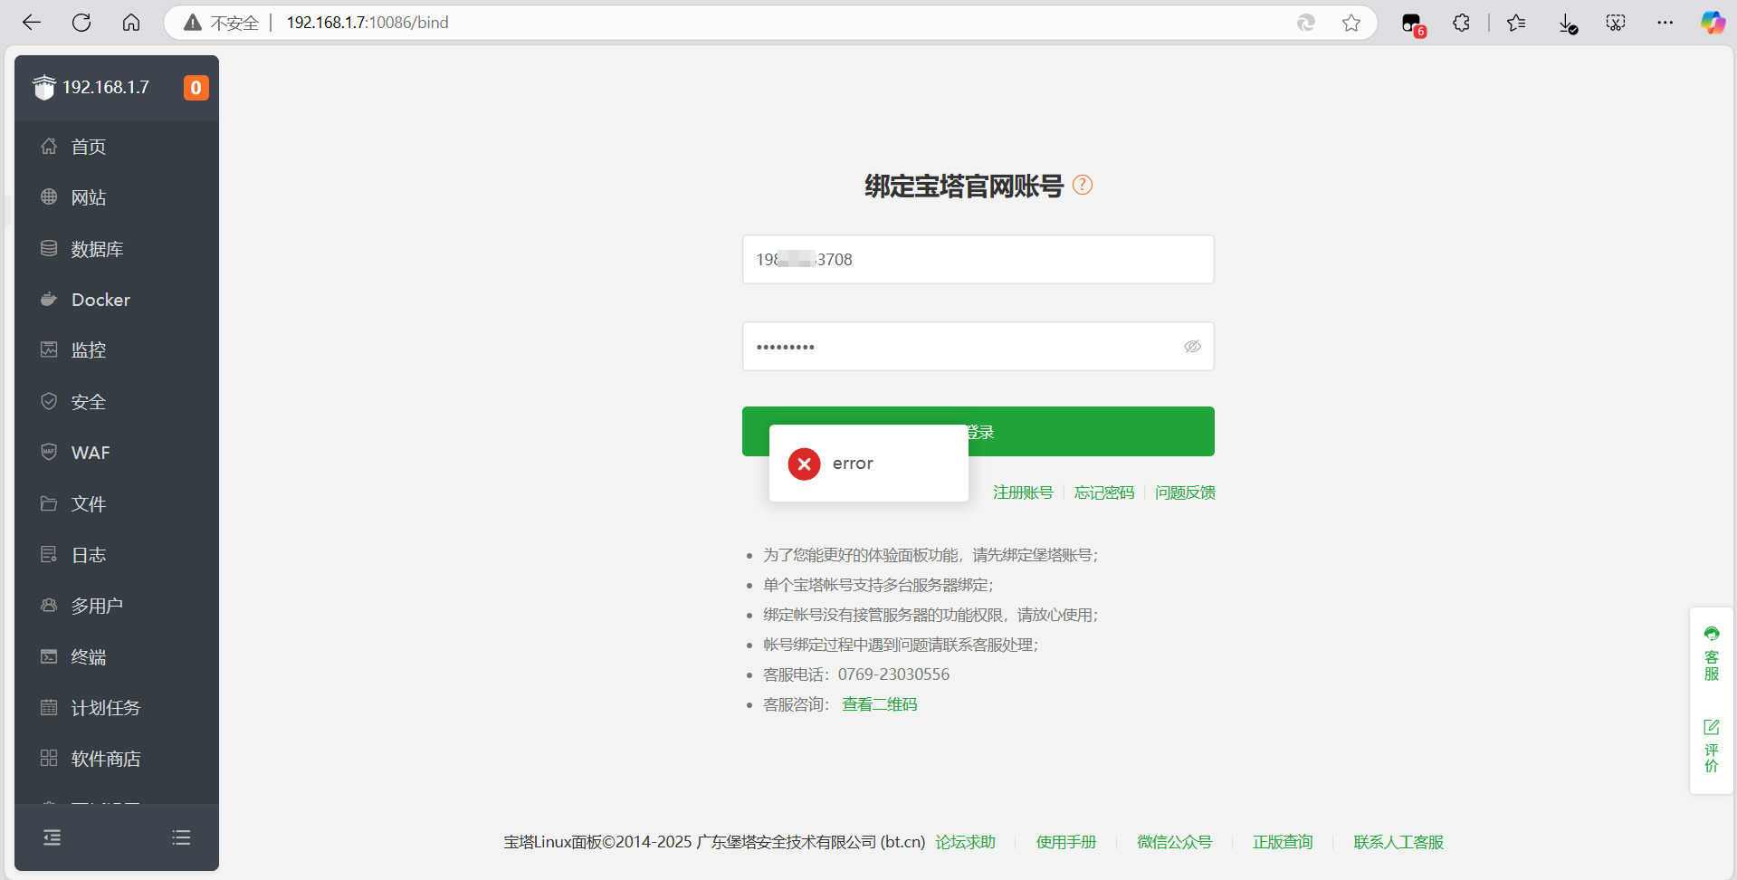Click the orange notification badge showing 0
This screenshot has height=880, width=1737.
196,88
